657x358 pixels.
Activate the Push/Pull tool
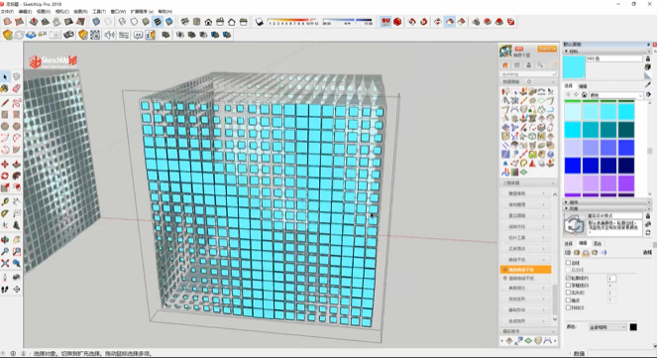[16, 164]
